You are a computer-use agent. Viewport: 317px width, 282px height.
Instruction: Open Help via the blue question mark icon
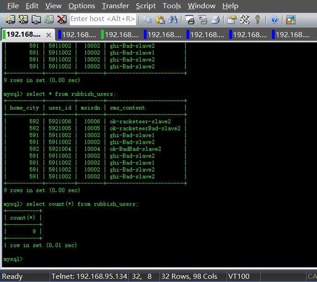274,19
